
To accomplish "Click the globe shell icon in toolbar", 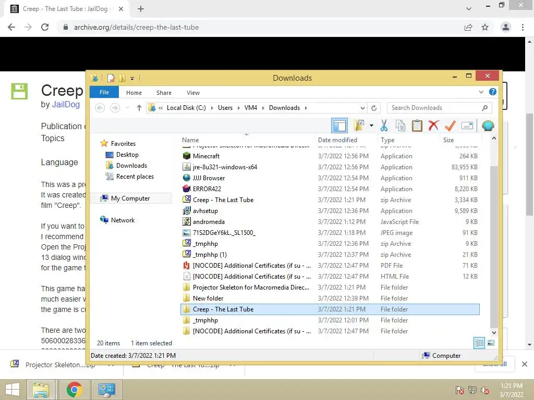I will click(488, 126).
